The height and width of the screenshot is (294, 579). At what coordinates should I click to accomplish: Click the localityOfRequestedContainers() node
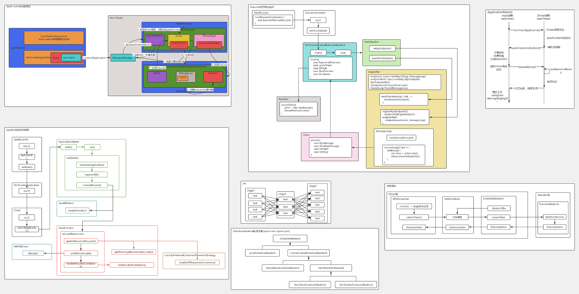[x=197, y=262]
